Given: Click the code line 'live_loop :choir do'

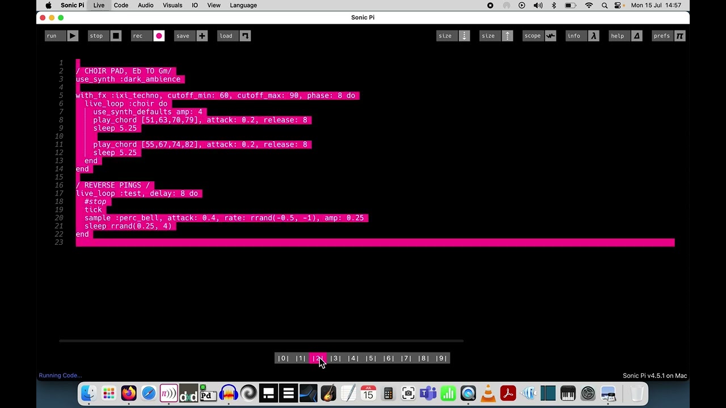Looking at the screenshot, I should tap(126, 104).
